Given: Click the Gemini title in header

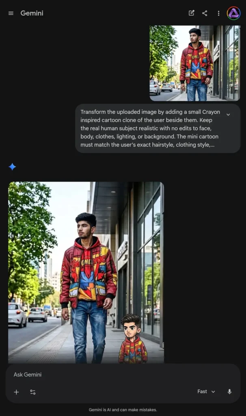Looking at the screenshot, I should [x=32, y=13].
